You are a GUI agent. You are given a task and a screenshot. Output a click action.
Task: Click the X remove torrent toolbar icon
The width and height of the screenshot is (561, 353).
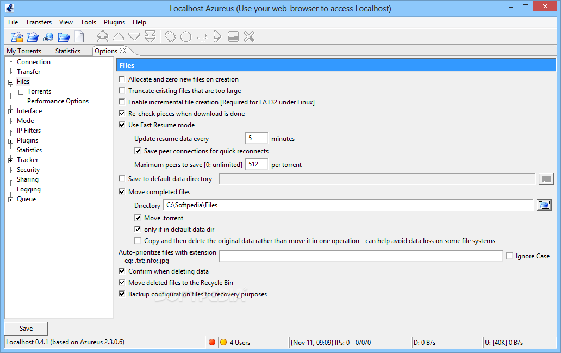point(249,36)
